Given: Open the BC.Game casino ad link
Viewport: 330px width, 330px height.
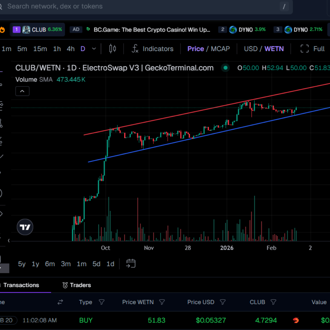Looking at the screenshot, I should (153, 29).
